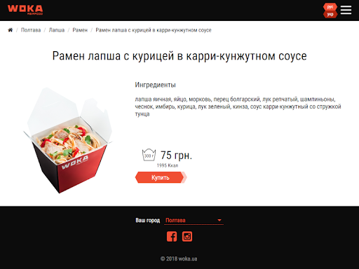Expand the Ваш город dropdown arrow

[219, 220]
